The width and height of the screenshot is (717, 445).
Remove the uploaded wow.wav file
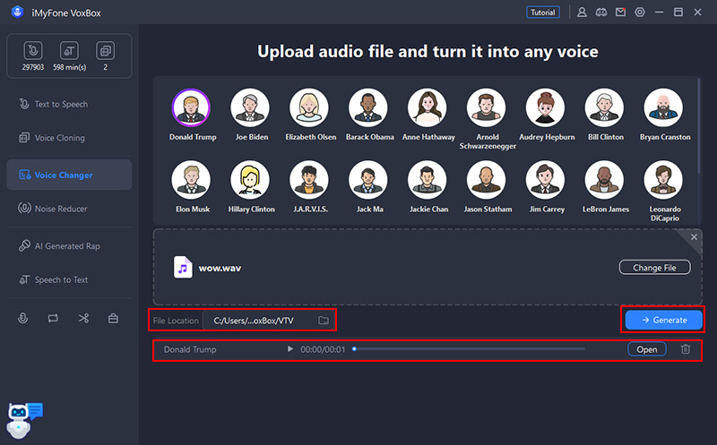694,236
